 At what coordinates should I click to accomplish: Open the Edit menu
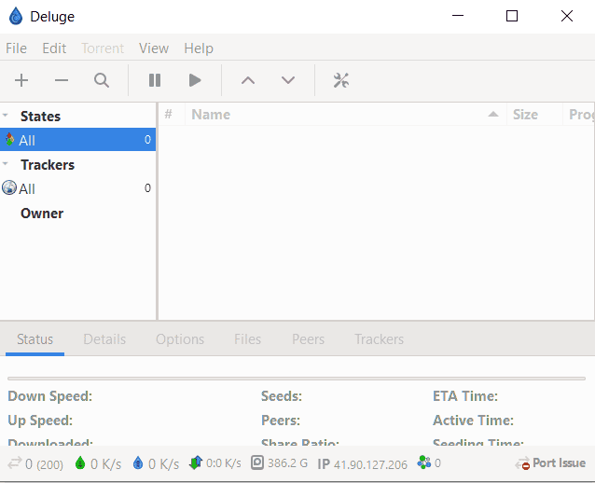pos(54,48)
